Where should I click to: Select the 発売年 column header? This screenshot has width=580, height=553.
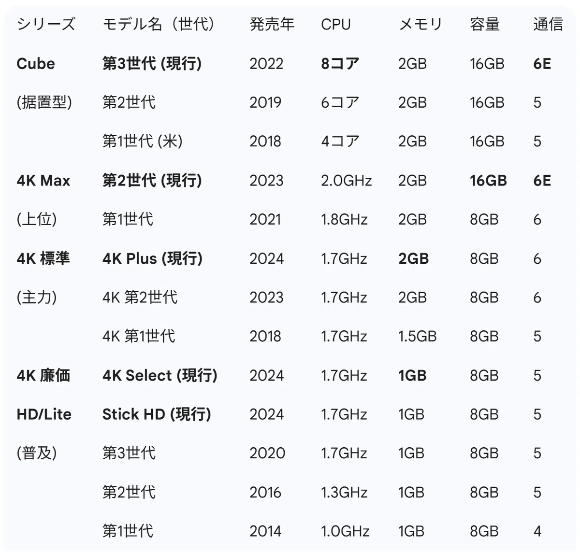272,24
